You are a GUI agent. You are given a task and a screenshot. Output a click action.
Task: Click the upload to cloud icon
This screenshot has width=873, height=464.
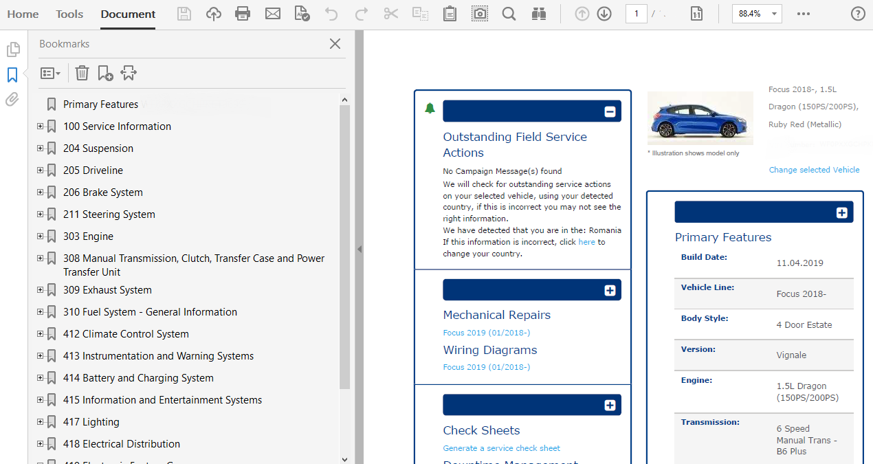click(x=214, y=14)
